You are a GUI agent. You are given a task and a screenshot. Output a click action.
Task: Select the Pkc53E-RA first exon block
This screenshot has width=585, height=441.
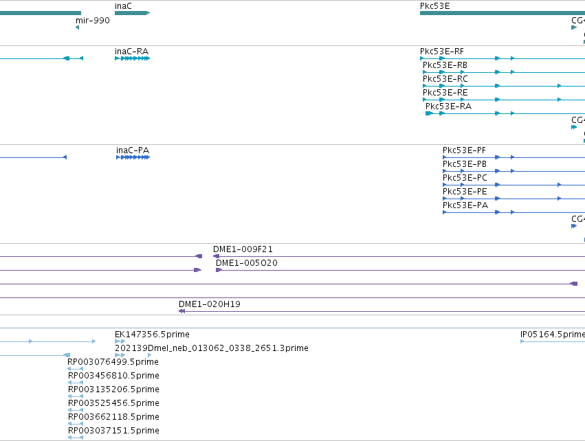[x=429, y=113]
